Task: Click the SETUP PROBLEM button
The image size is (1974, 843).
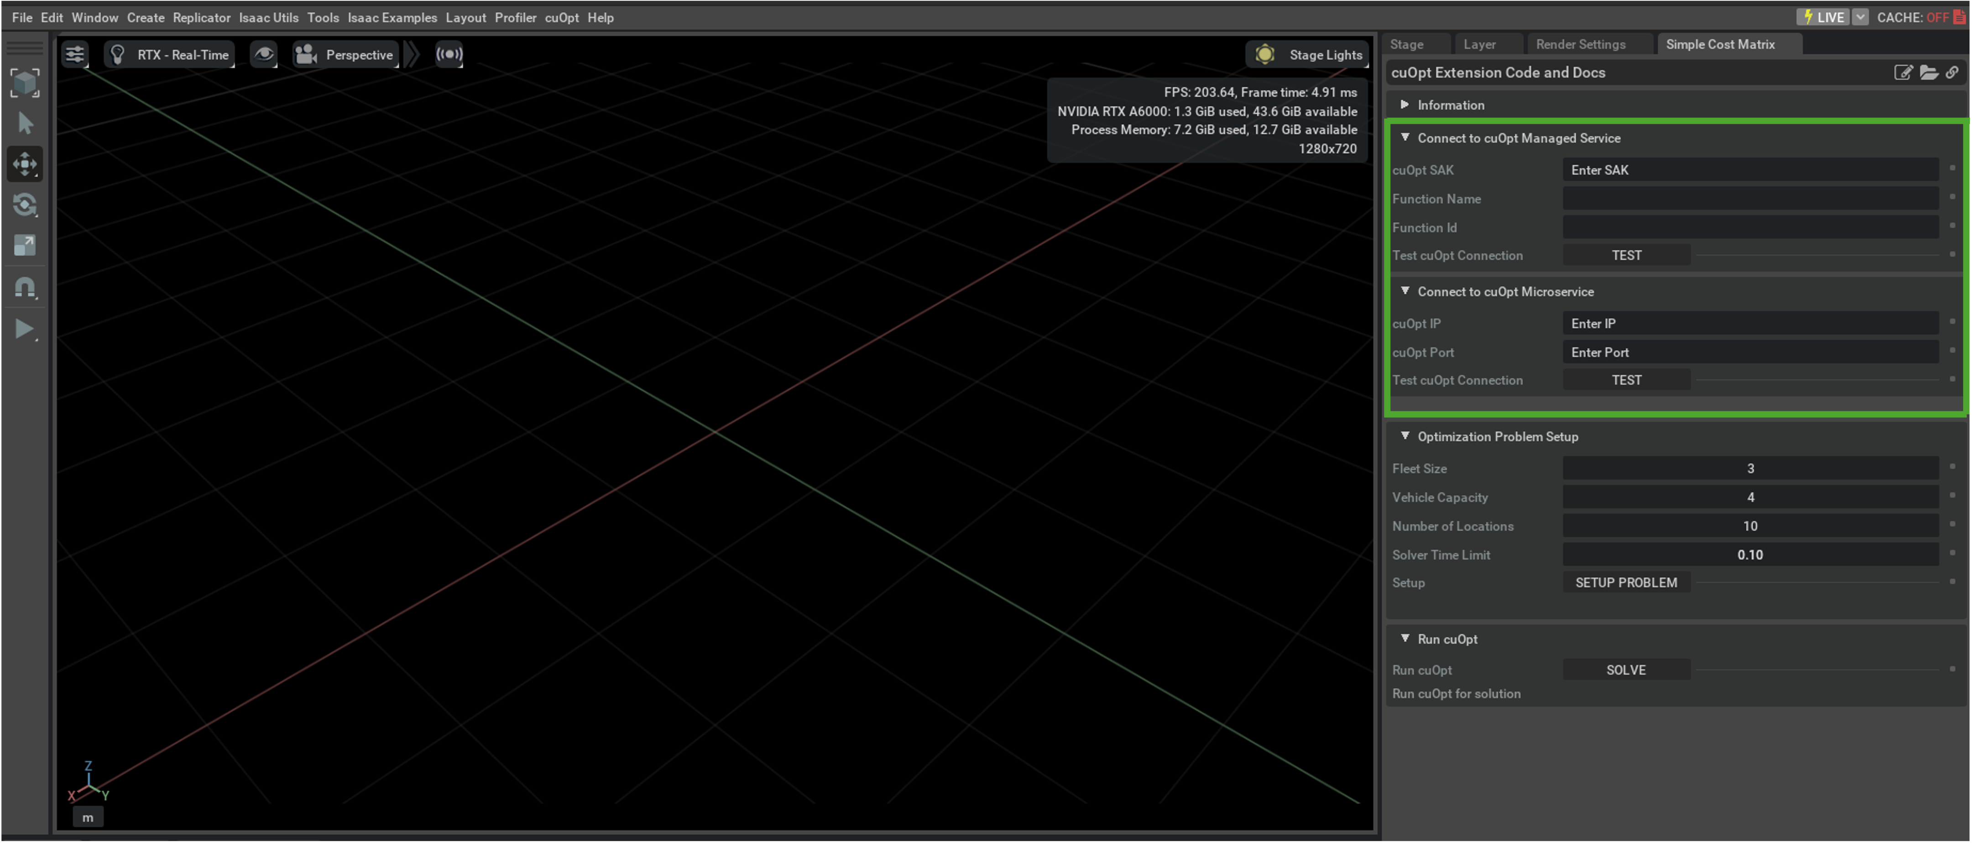Action: coord(1625,582)
